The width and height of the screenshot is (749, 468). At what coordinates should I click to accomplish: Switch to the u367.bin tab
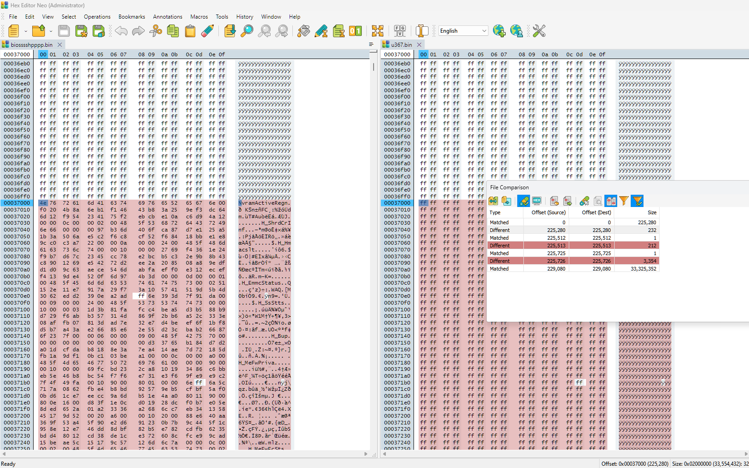click(401, 44)
